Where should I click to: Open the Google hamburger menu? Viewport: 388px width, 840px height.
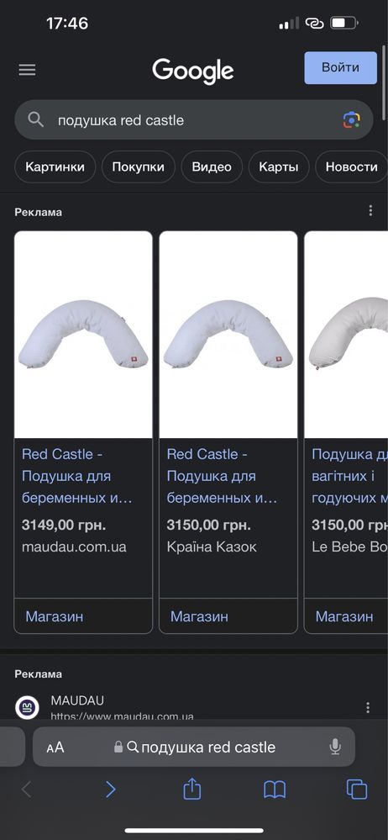[27, 70]
